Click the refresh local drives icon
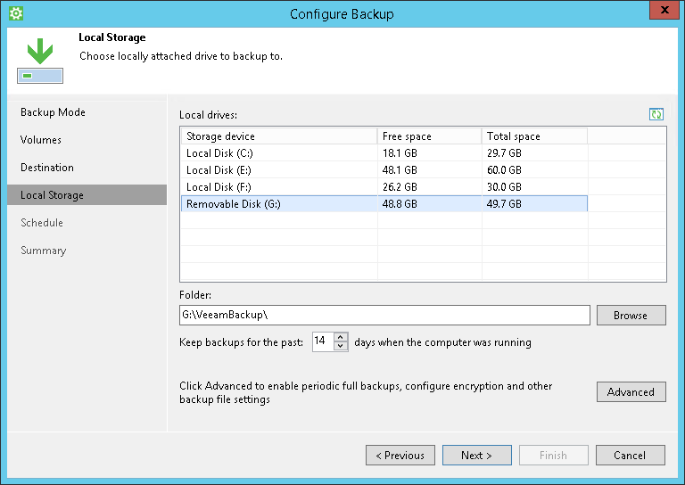 tap(656, 114)
